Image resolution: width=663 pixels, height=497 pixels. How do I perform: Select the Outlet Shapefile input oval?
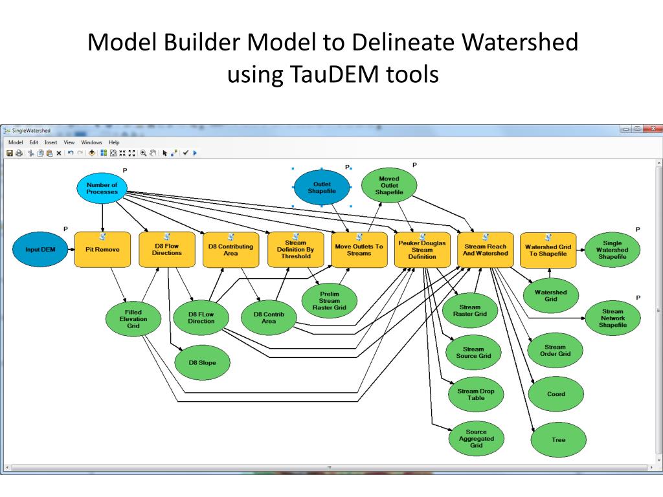[322, 188]
